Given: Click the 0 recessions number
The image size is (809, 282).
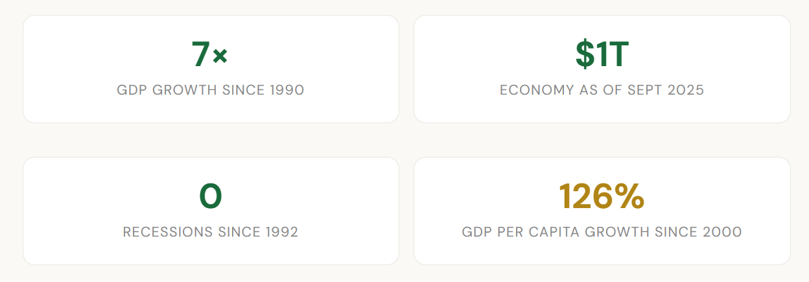Looking at the screenshot, I should [211, 197].
